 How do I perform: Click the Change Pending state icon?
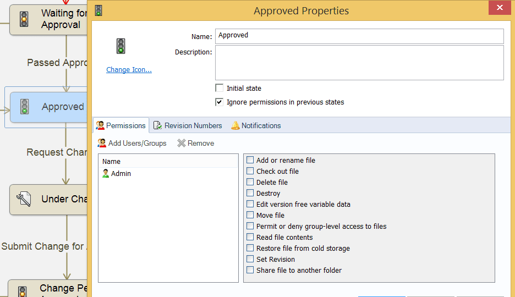[x=23, y=291]
